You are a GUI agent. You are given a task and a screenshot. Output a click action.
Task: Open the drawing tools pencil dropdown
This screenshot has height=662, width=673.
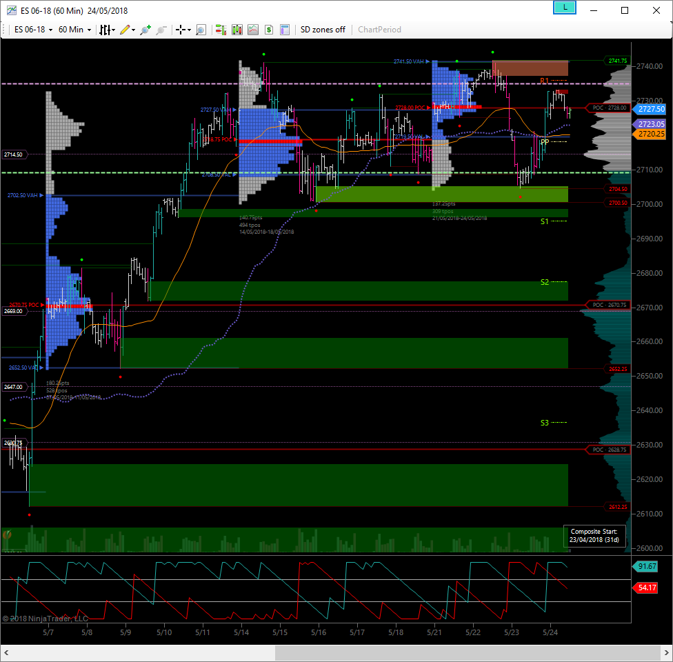128,30
